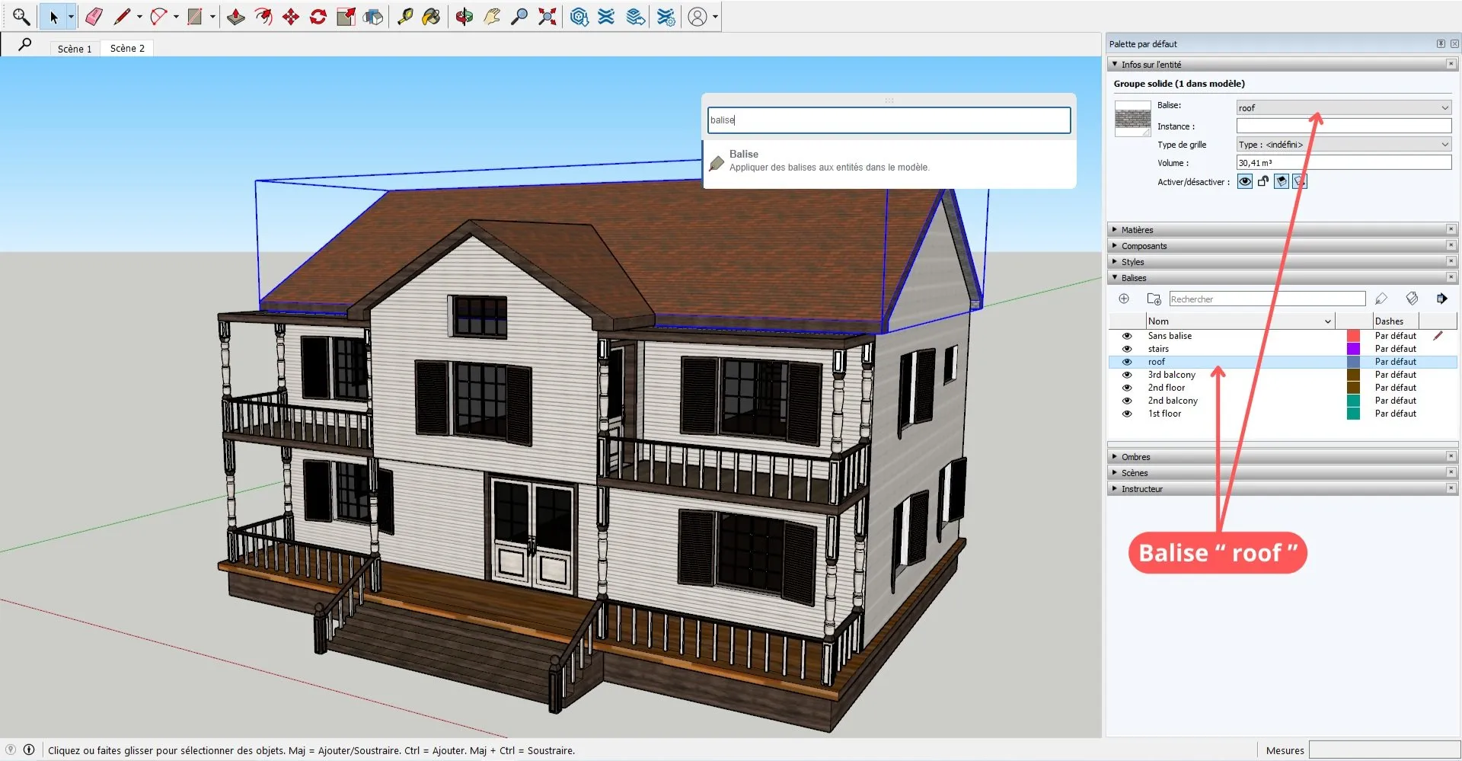
Task: Select the Scale tool
Action: [x=346, y=17]
